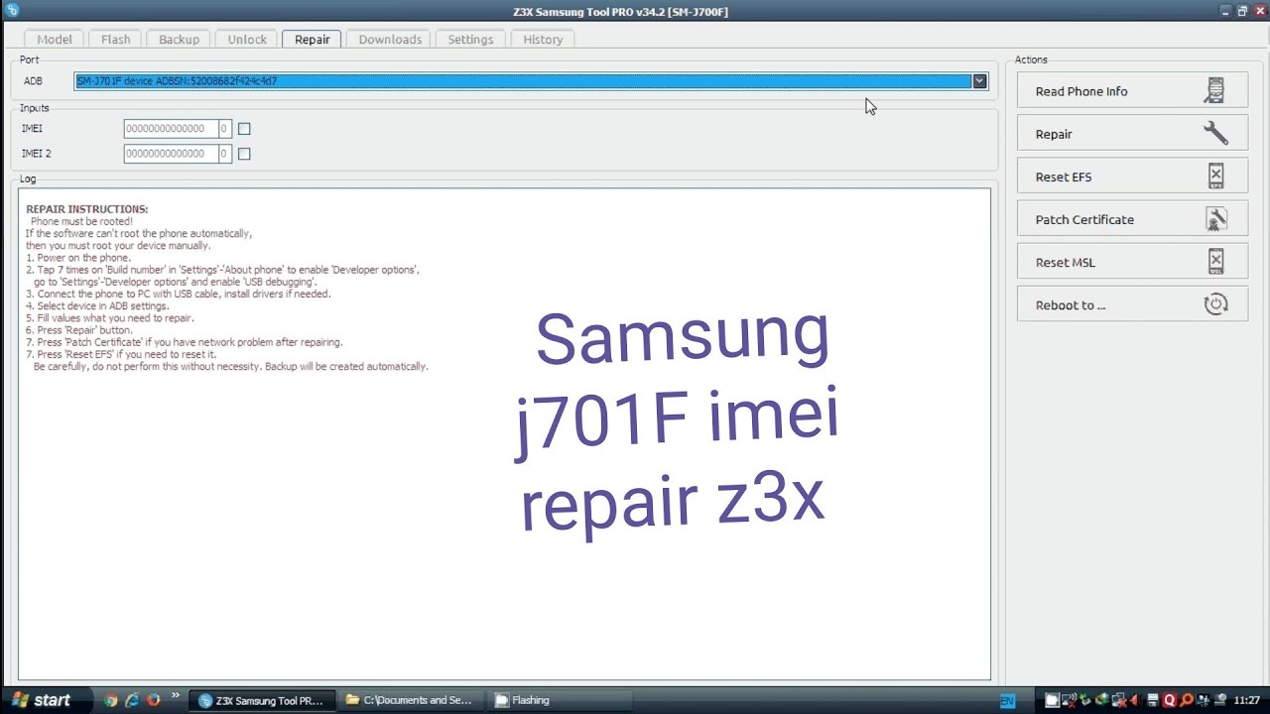Click the Reset MSL button
Image resolution: width=1270 pixels, height=714 pixels.
[x=1132, y=262]
